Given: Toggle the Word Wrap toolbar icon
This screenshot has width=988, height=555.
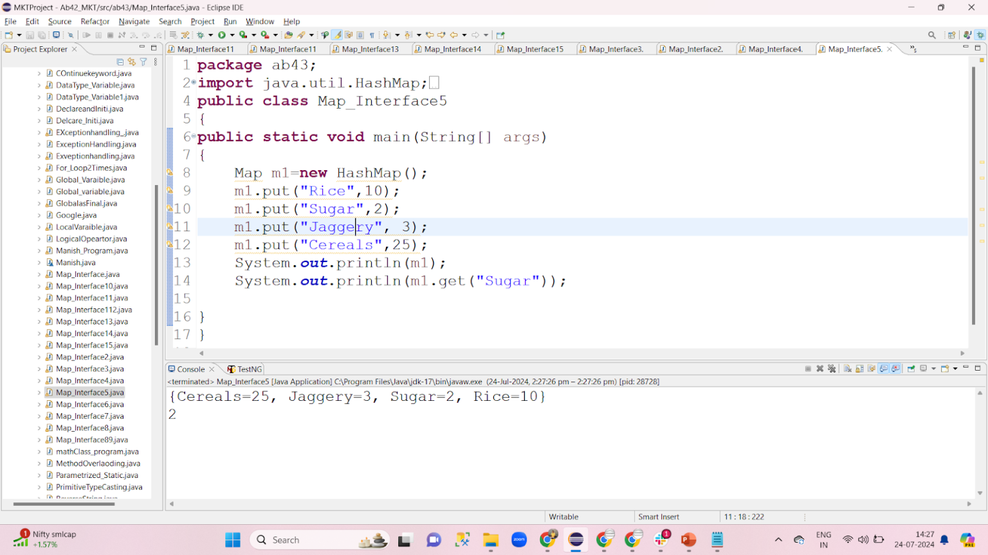Looking at the screenshot, I should (349, 35).
